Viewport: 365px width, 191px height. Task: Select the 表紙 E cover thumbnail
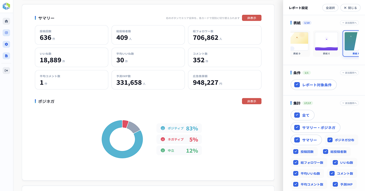[326, 43]
